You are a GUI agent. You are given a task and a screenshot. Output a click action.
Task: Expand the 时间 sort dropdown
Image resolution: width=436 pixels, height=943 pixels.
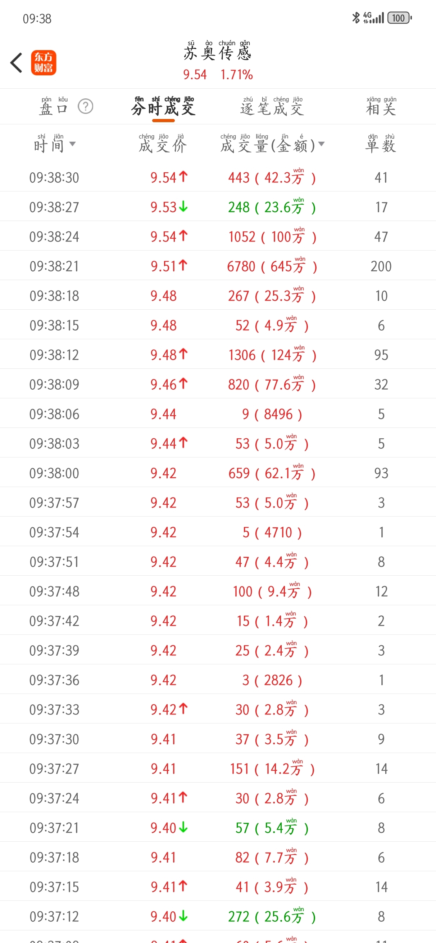coord(73,144)
